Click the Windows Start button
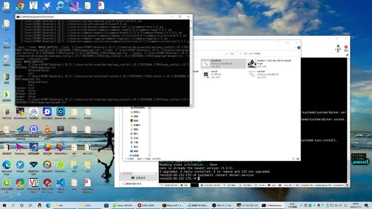This screenshot has height=209, width=372. 4,205
